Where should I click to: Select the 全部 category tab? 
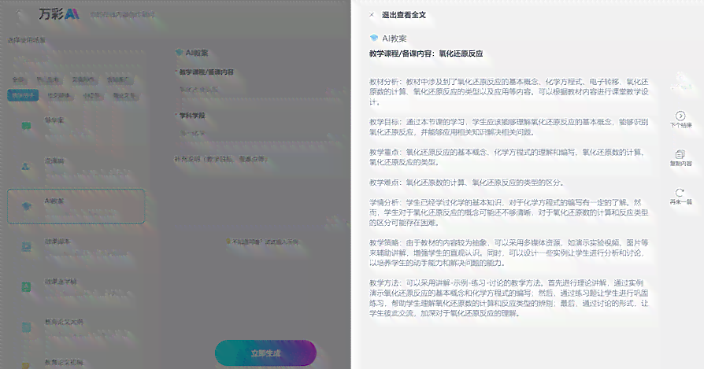[x=18, y=79]
